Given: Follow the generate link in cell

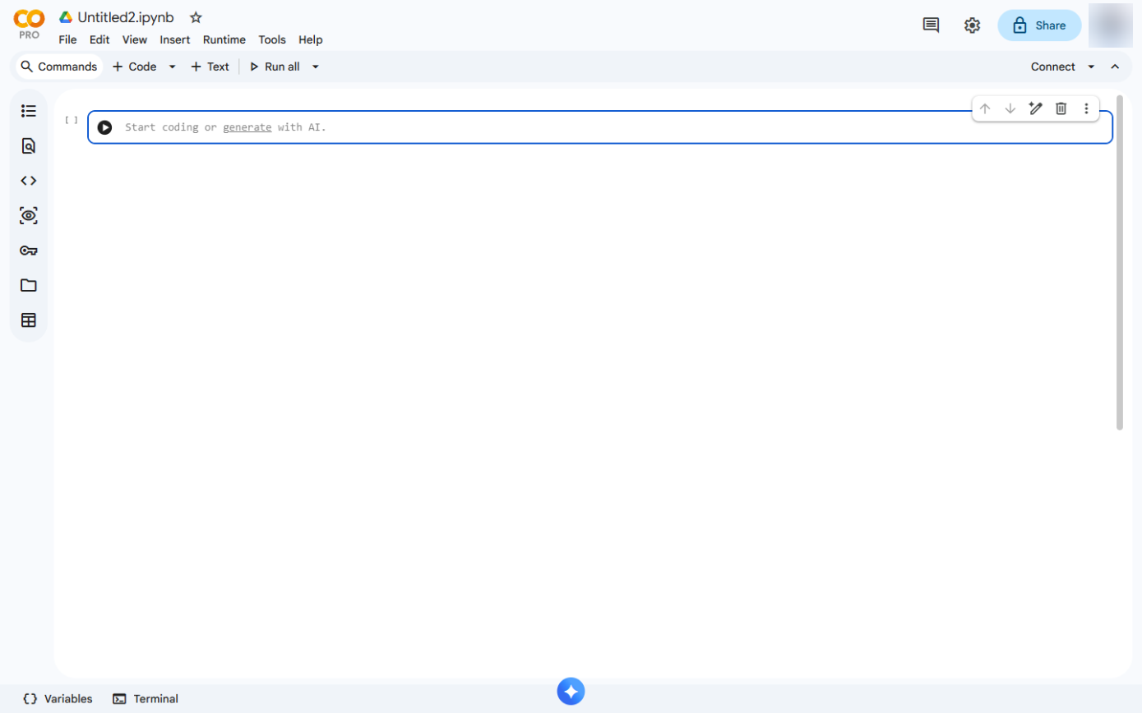Looking at the screenshot, I should (247, 127).
